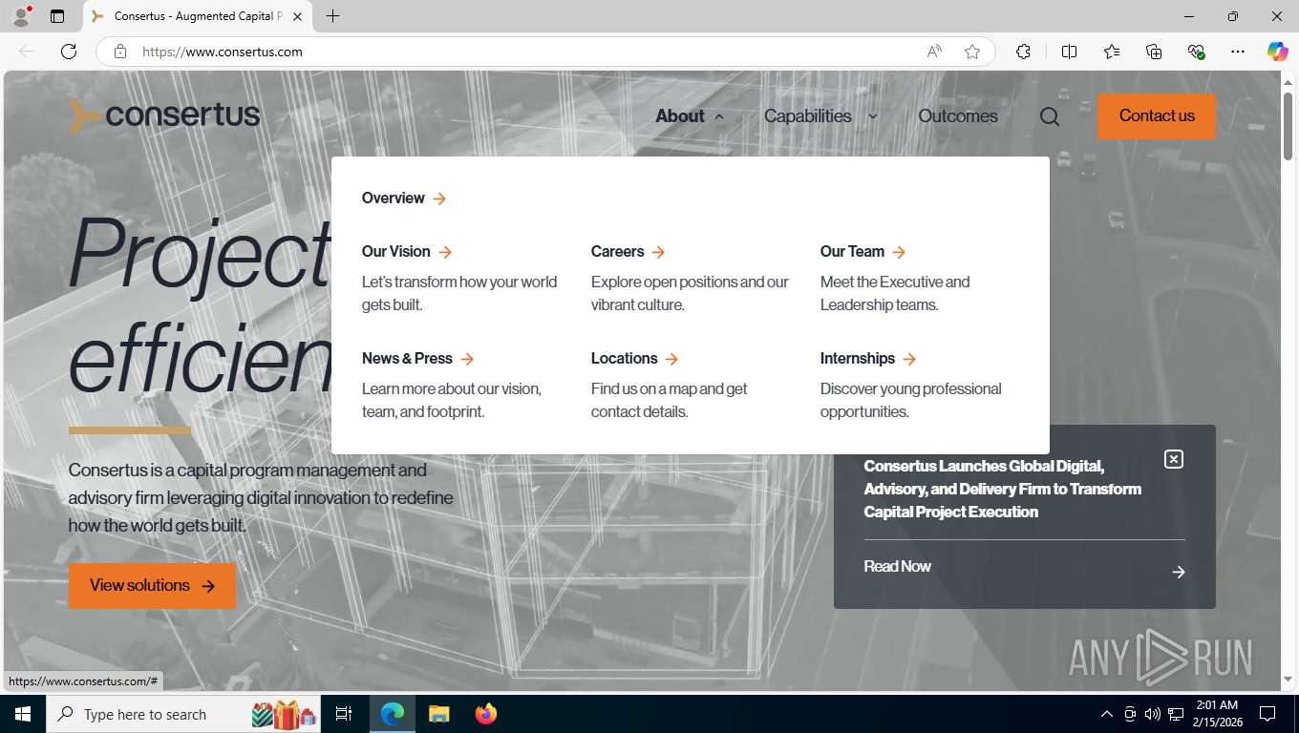Go to Outcomes page
The image size is (1299, 733).
958,116
